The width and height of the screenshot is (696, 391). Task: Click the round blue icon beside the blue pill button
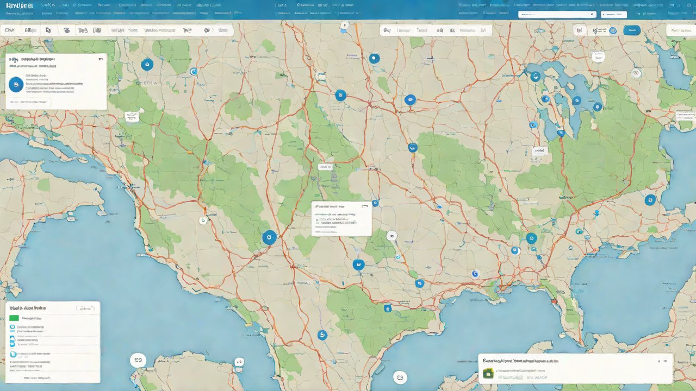[613, 30]
